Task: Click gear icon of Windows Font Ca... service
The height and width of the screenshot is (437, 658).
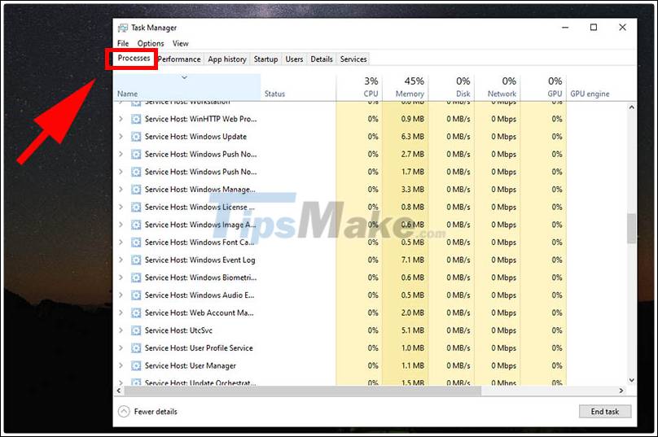Action: point(136,243)
